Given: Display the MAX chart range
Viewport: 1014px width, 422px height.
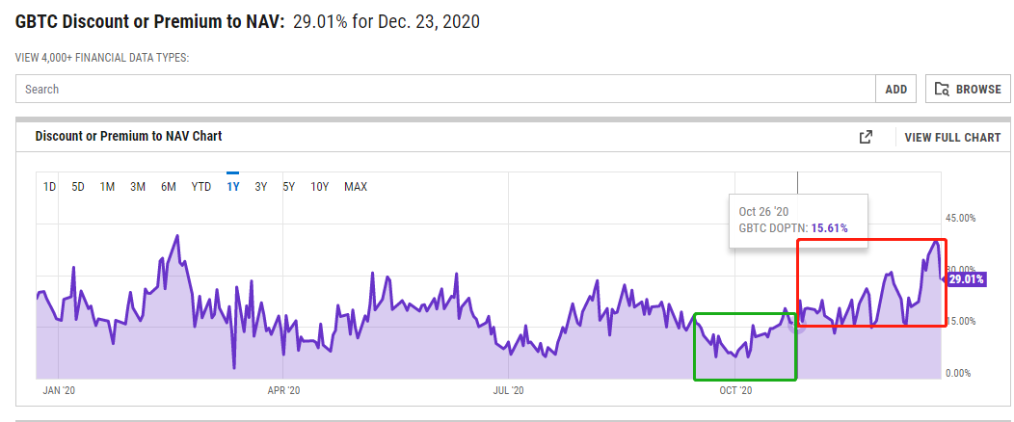Looking at the screenshot, I should point(356,187).
